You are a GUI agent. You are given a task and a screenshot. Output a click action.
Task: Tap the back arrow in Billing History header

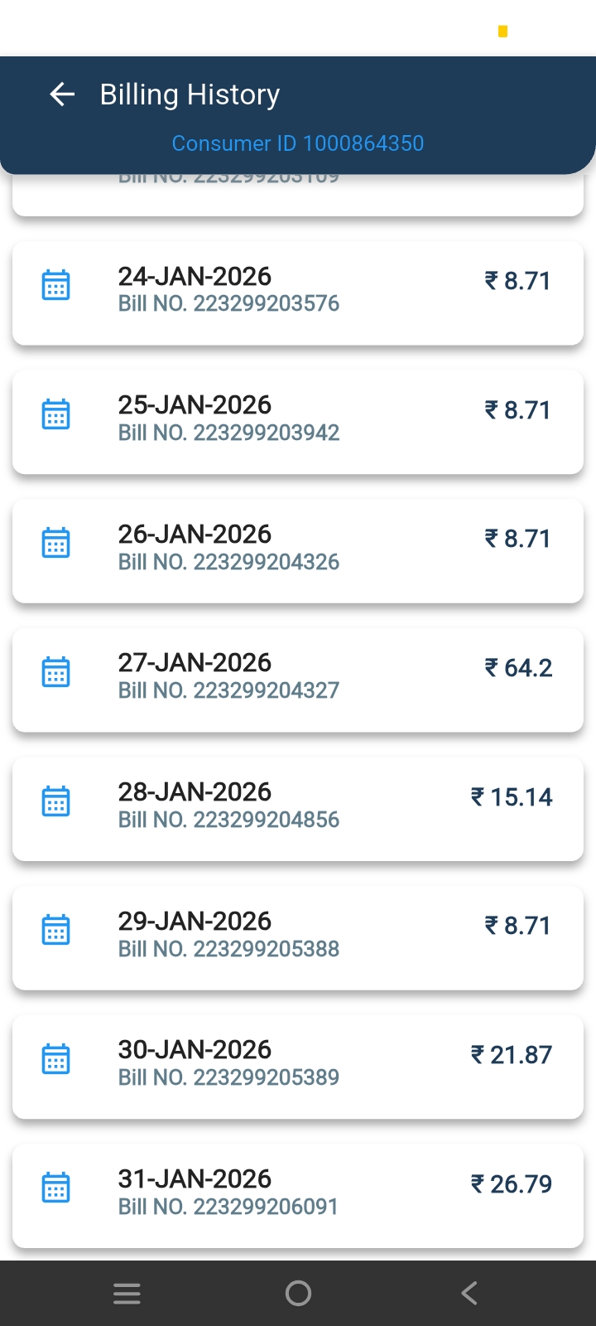pyautogui.click(x=62, y=94)
